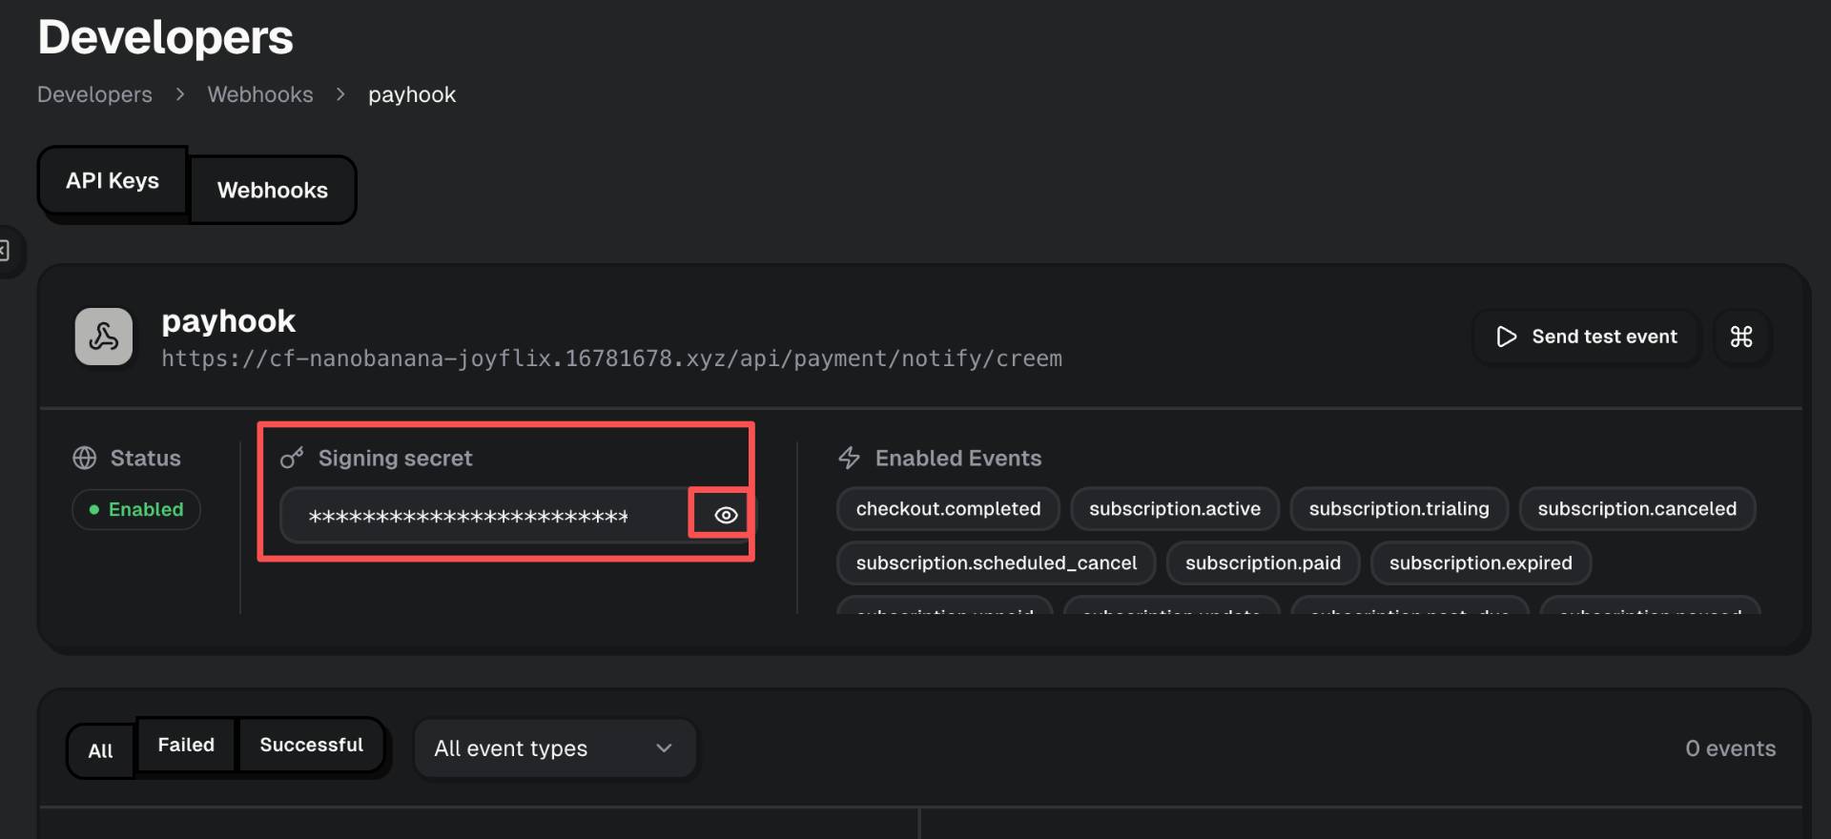Screen dimensions: 1831x839
Task: Click the green Enabled status badge
Action: pyautogui.click(x=136, y=509)
